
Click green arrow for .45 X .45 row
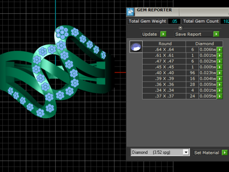tap(219, 67)
